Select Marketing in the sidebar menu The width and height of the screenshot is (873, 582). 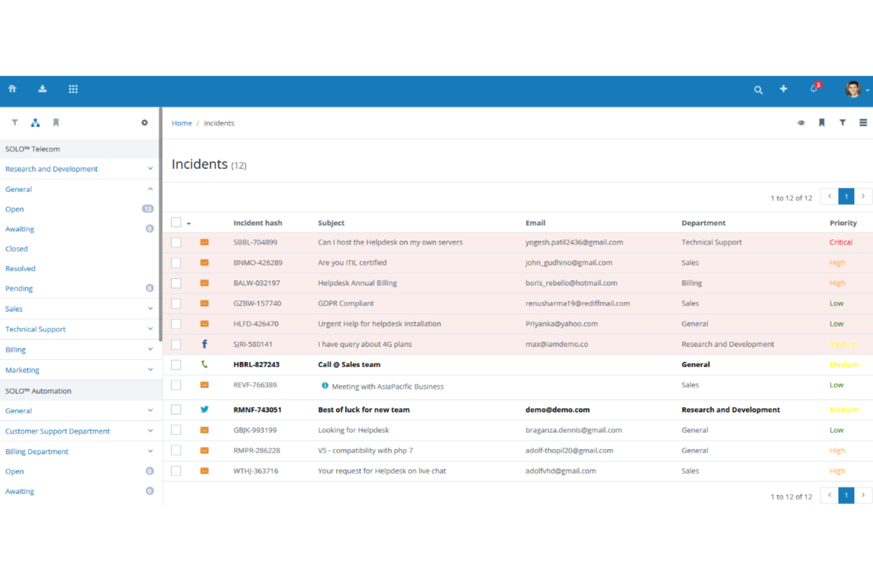(x=22, y=370)
